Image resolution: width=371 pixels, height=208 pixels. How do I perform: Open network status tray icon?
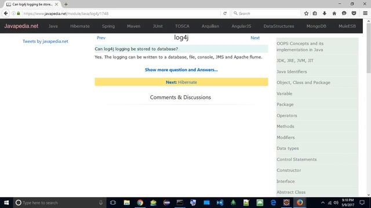tap(330, 203)
